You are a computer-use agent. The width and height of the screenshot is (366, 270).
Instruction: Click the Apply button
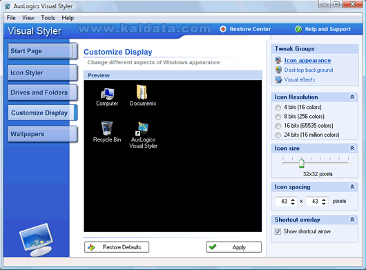(233, 247)
